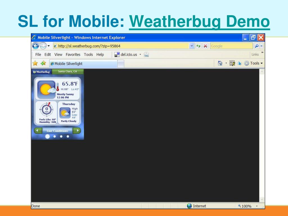Open the recent pages dropdown arrow
Viewport: 288px width, 216px height.
pos(49,46)
